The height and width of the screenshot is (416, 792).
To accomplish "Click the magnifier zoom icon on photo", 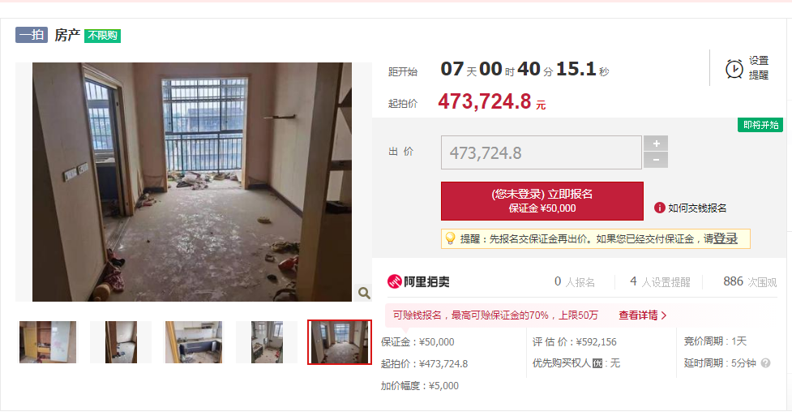I will click(364, 293).
